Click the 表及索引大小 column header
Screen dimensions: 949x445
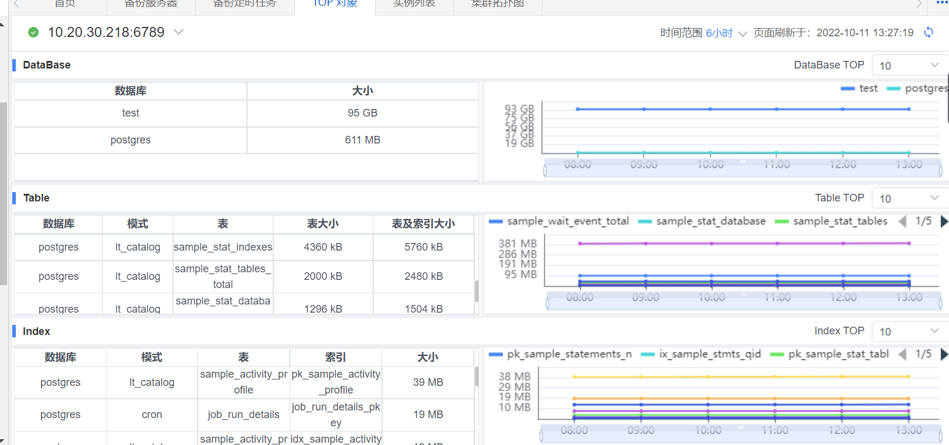424,224
